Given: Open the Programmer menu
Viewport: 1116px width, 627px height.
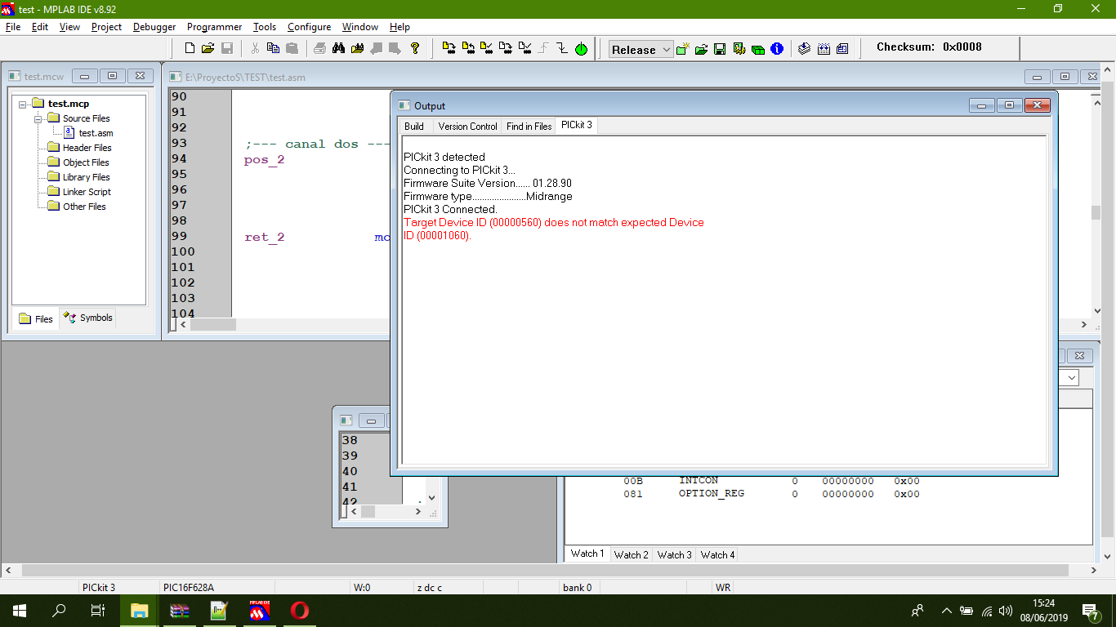Looking at the screenshot, I should coord(214,27).
